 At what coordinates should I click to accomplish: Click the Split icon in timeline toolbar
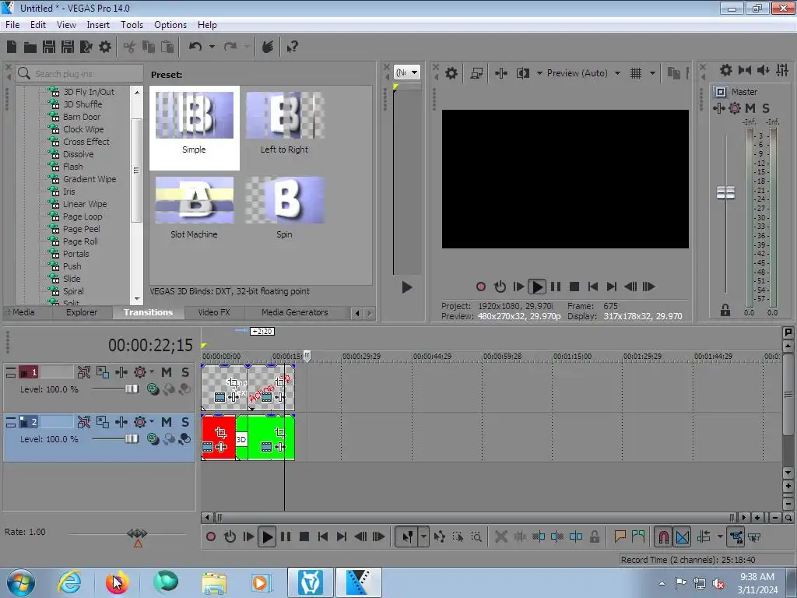(576, 536)
